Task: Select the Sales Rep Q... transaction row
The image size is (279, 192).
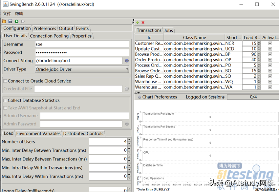Action: pyautogui.click(x=207, y=76)
